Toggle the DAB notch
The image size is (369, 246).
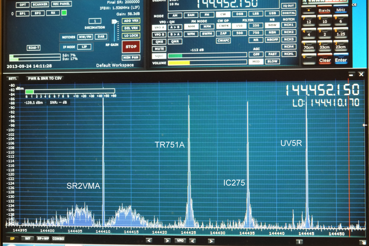point(101,37)
